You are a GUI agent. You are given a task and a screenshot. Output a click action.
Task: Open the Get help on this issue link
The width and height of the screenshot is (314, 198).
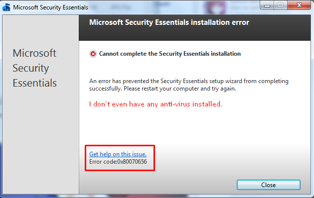coord(118,154)
